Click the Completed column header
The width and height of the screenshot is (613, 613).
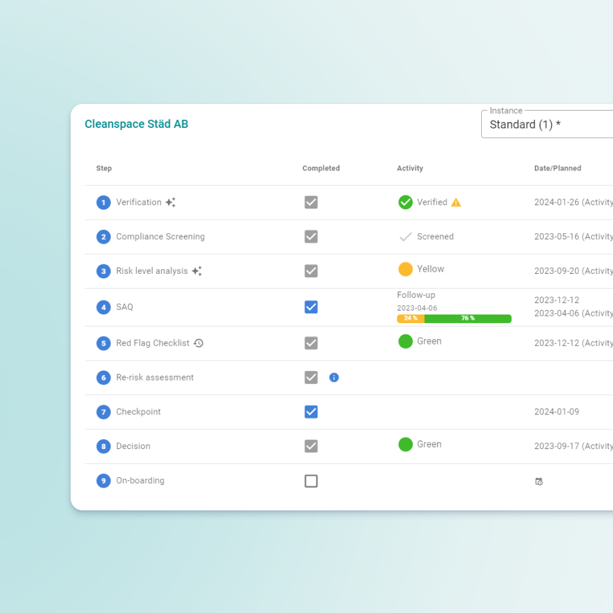click(321, 168)
